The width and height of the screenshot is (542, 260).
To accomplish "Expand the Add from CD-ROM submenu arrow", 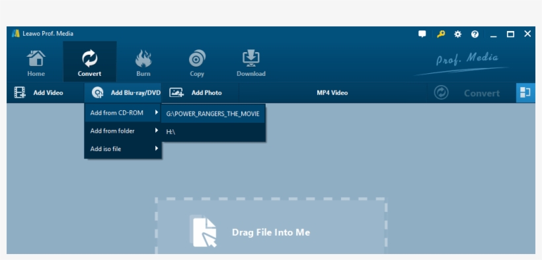I will pyautogui.click(x=157, y=112).
